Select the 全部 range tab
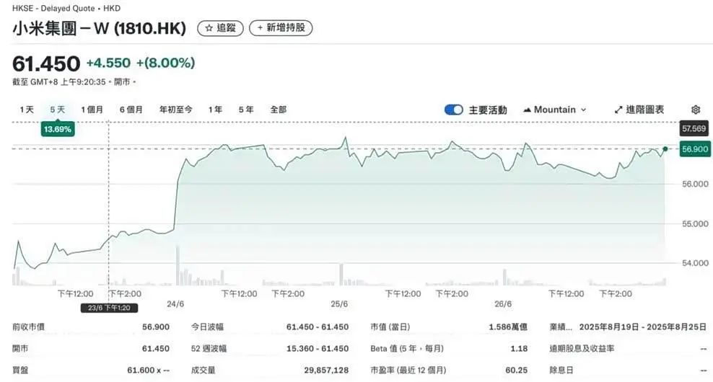The width and height of the screenshot is (713, 382). [279, 110]
